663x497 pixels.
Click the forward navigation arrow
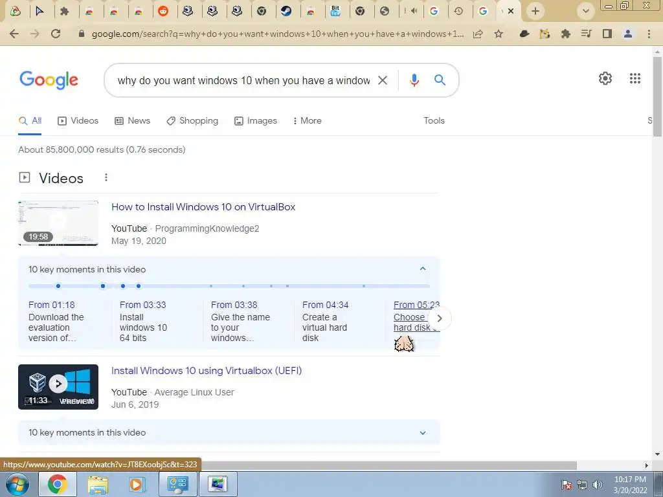35,34
